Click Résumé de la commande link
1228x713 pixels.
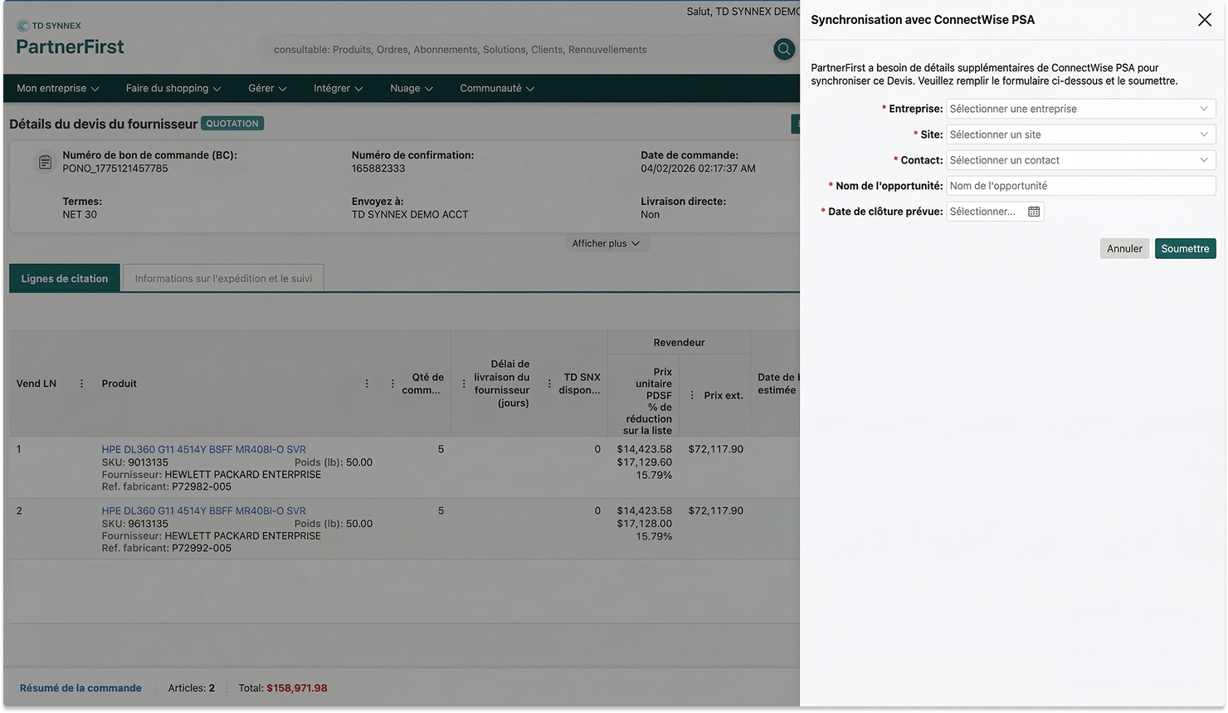pos(80,688)
